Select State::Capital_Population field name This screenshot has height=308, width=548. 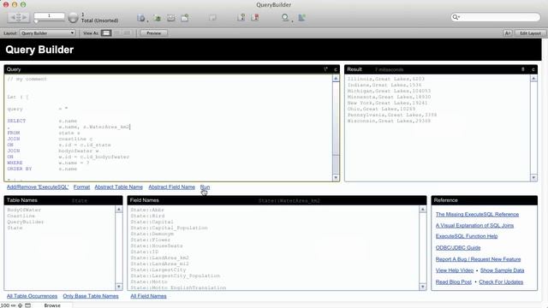tap(170, 228)
